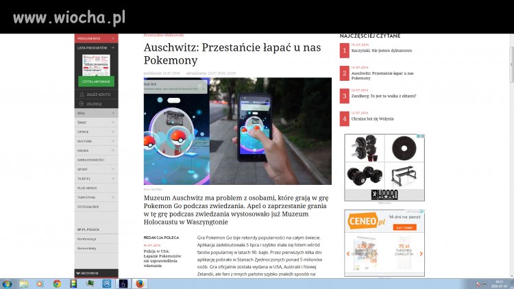Switch to the Firefox window in the taskbar

click(x=140, y=284)
